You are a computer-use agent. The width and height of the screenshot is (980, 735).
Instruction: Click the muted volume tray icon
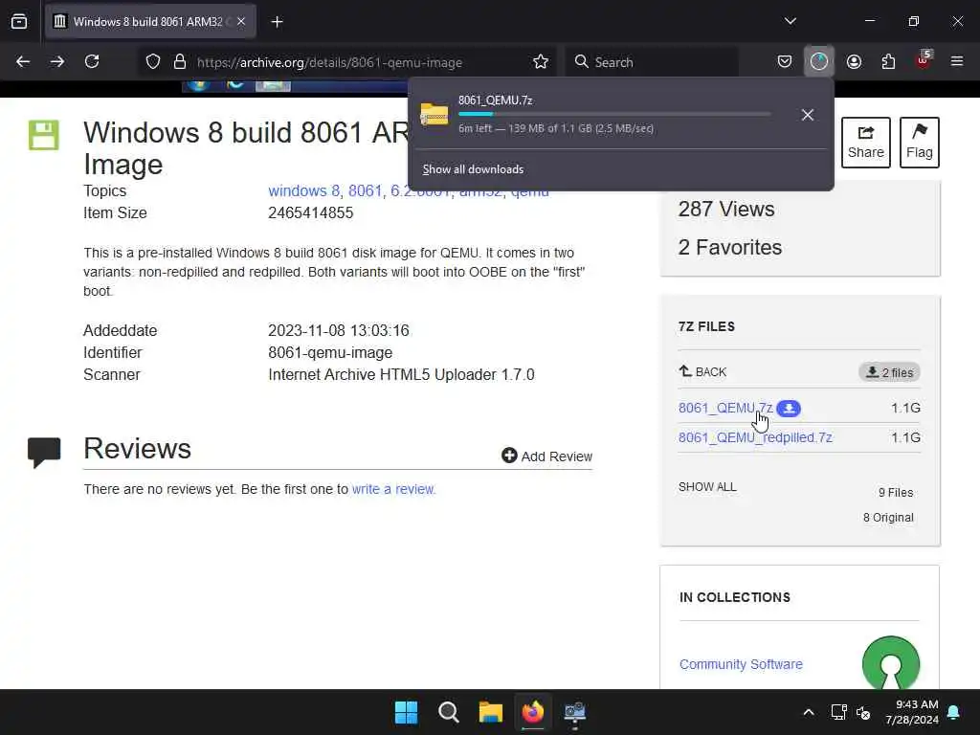click(x=863, y=712)
